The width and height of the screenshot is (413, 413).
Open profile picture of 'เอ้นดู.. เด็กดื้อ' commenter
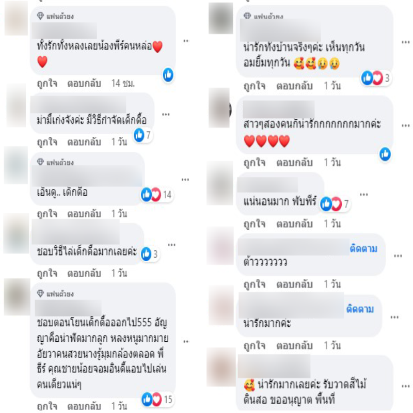(x=16, y=165)
